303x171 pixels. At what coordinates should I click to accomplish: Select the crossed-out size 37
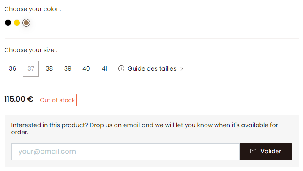31,69
